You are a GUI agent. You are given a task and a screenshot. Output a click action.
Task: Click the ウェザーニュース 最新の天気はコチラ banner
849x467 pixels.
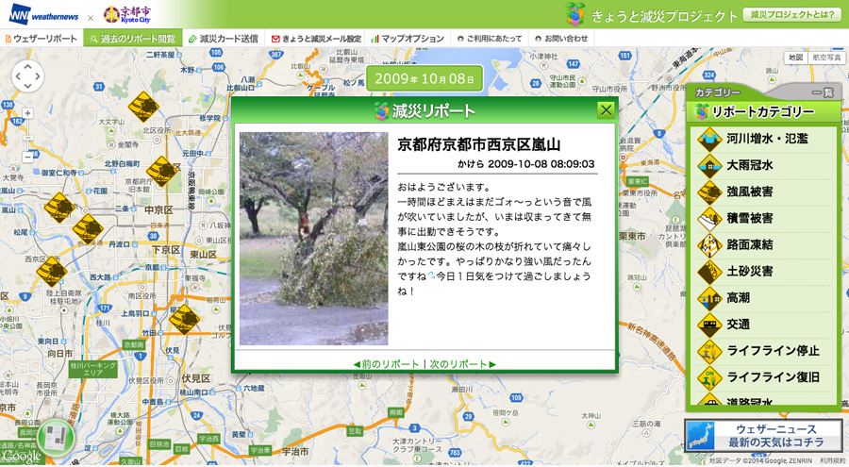764,436
